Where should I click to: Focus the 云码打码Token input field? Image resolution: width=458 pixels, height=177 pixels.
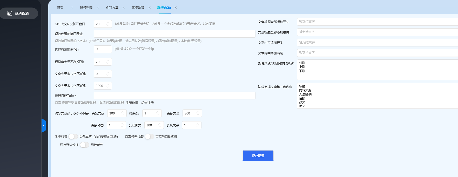[174, 96]
